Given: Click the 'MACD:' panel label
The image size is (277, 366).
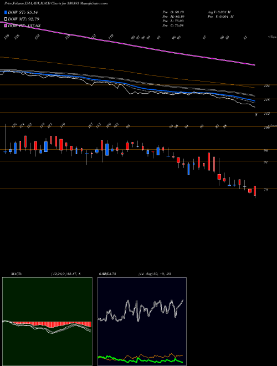Looking at the screenshot, I should 17,274.
